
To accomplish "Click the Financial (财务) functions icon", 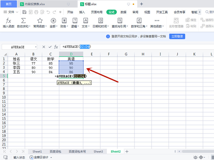I will (65, 21).
